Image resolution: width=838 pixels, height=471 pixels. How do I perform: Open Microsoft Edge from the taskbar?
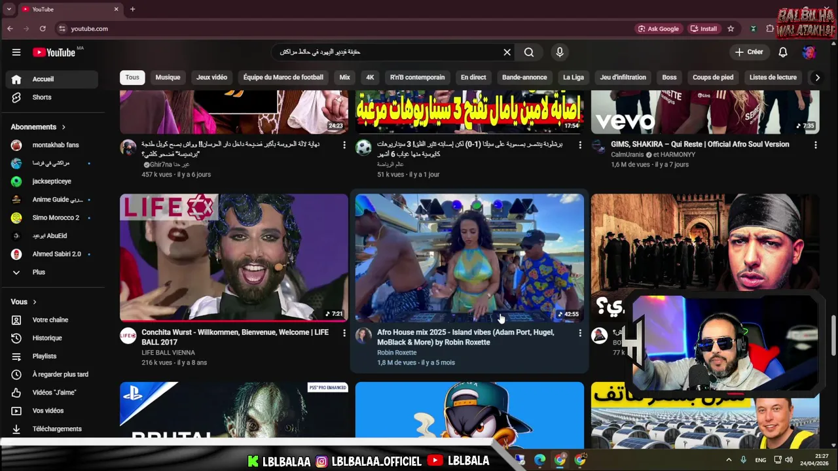tap(539, 460)
